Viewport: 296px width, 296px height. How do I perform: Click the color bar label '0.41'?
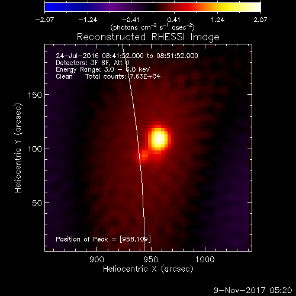point(173,20)
